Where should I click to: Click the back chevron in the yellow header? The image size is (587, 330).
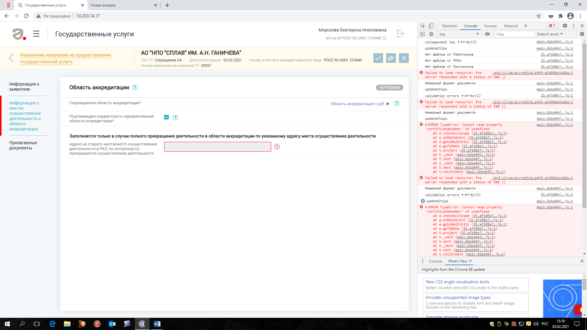11,58
